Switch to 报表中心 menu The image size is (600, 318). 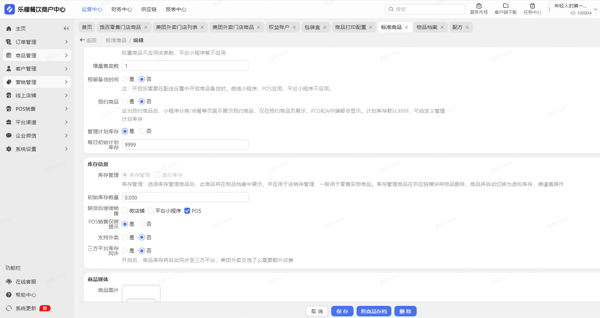176,9
